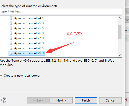Click the server icon beside Apache Tomcat v5.5
This screenshot has height=106, width=129.
point(11,28)
